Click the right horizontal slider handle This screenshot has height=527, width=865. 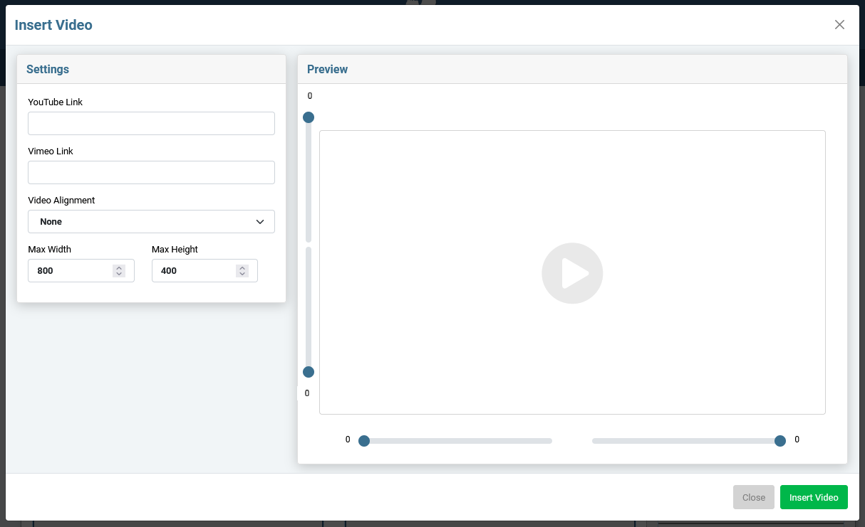coord(780,441)
